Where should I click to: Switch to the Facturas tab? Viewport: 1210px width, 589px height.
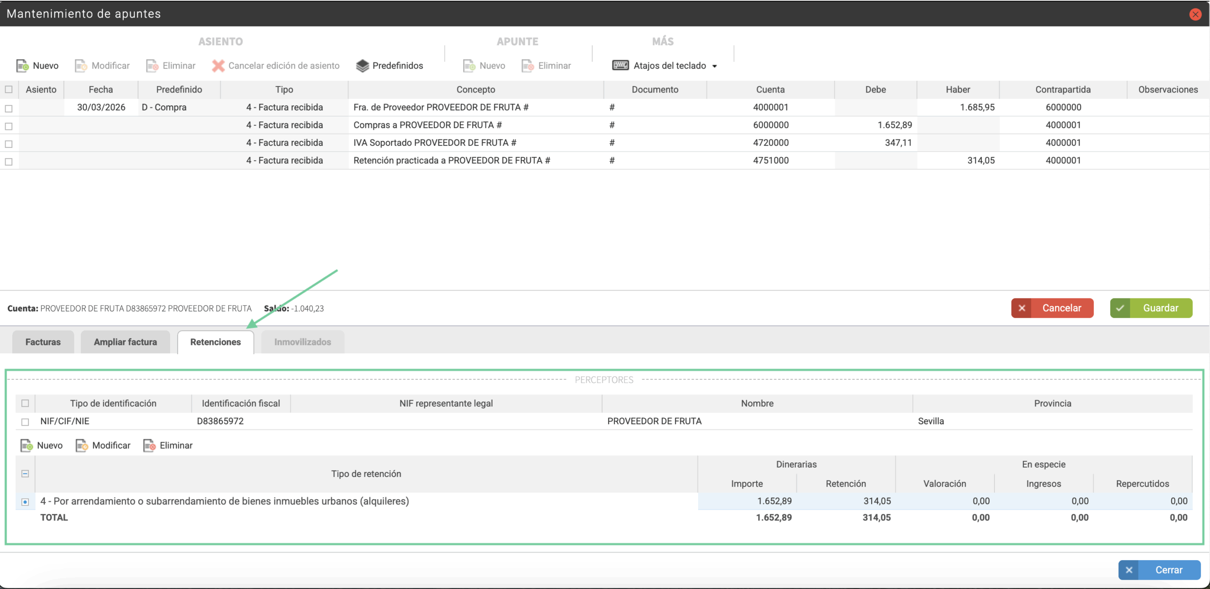[43, 342]
